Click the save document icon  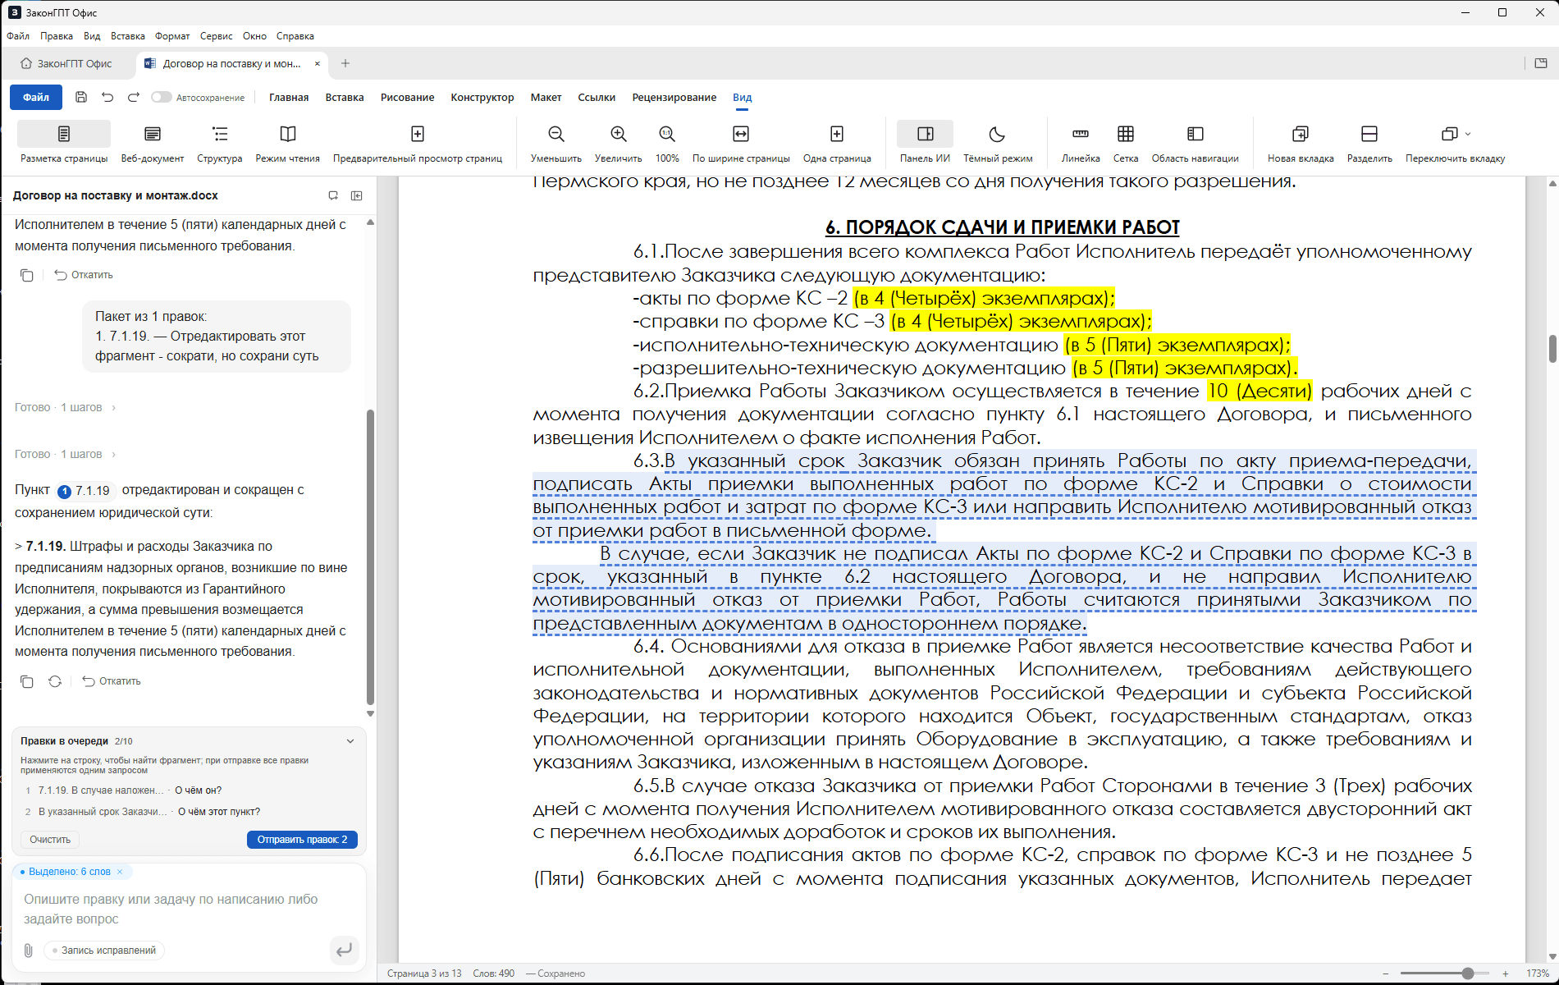coord(81,97)
